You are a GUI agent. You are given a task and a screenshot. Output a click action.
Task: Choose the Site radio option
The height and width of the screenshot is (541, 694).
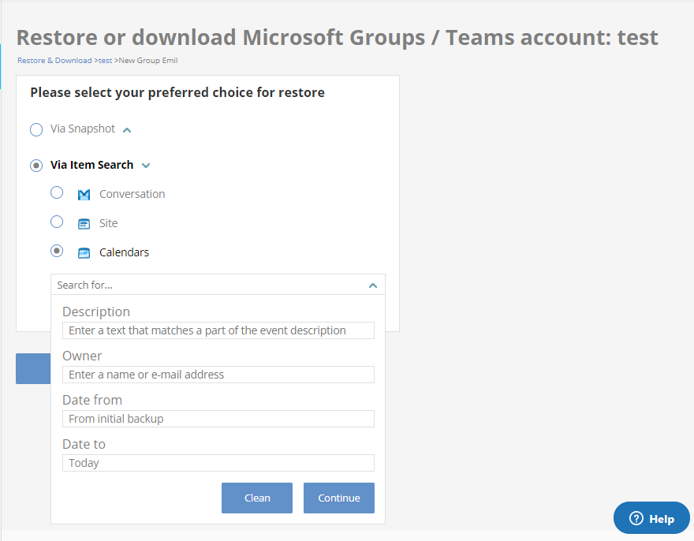click(x=57, y=222)
